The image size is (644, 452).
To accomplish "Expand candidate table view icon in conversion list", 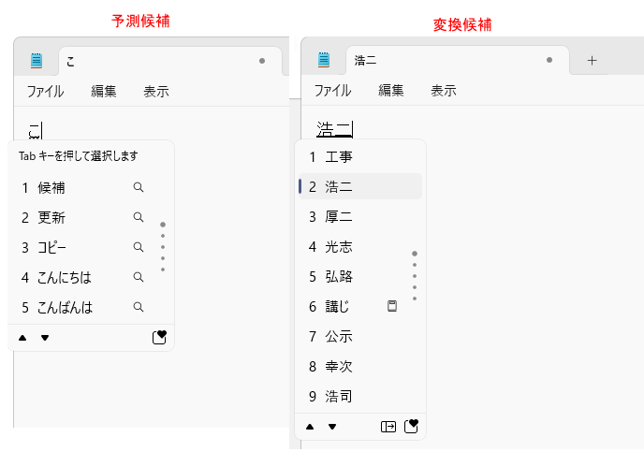I will click(388, 427).
